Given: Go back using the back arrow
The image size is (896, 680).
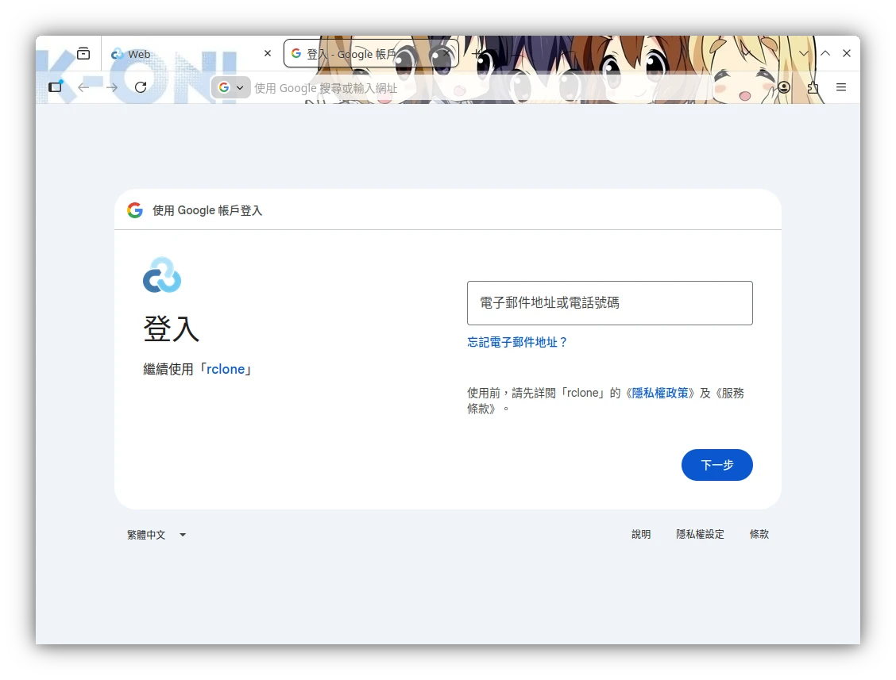Looking at the screenshot, I should (83, 87).
